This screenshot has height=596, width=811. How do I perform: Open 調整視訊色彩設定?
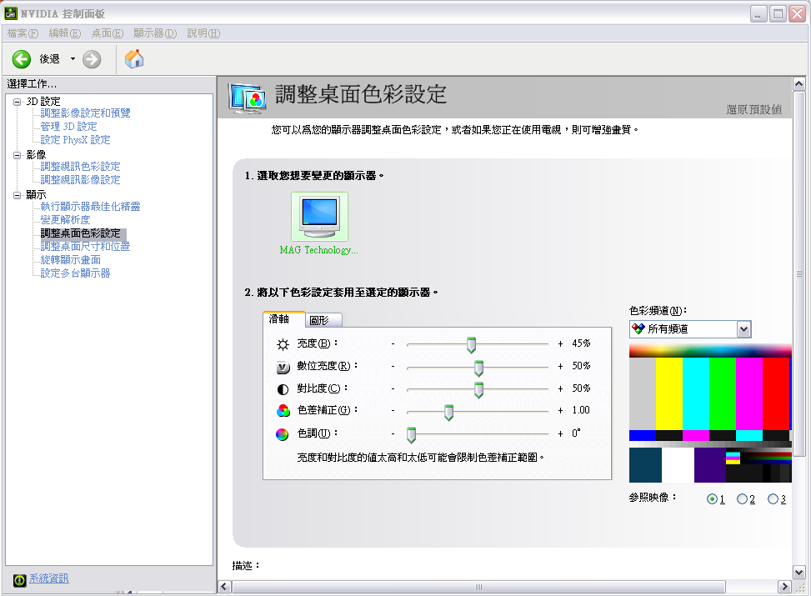click(80, 167)
